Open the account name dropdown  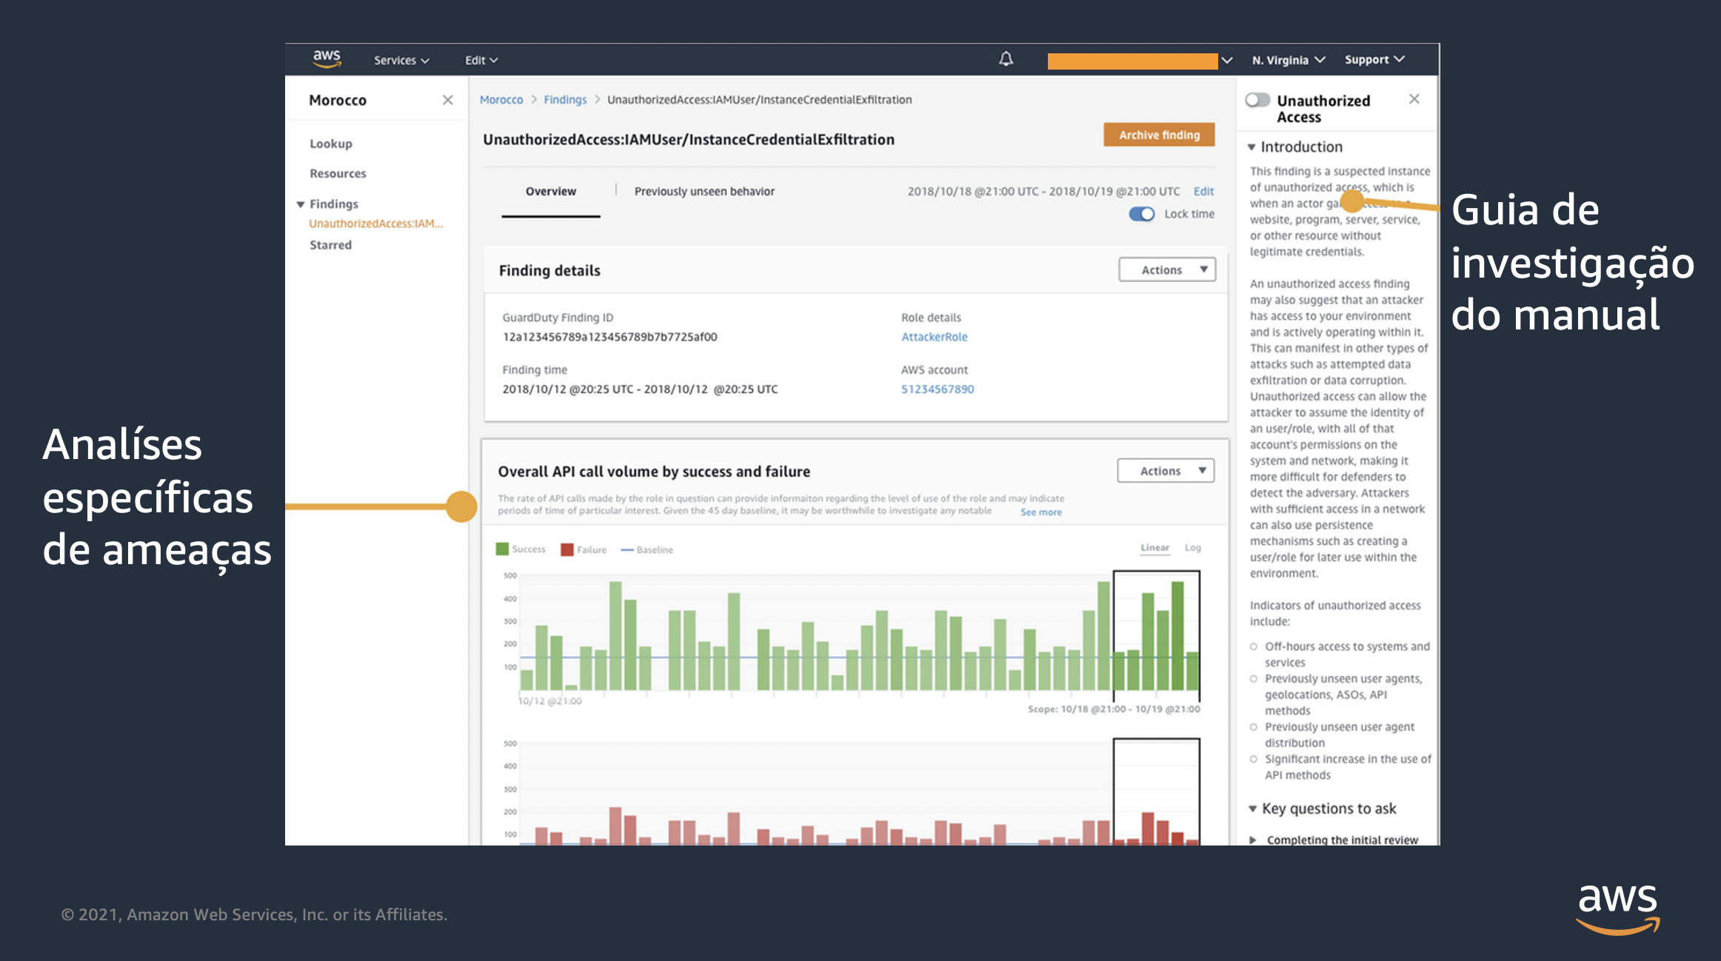click(x=1140, y=61)
